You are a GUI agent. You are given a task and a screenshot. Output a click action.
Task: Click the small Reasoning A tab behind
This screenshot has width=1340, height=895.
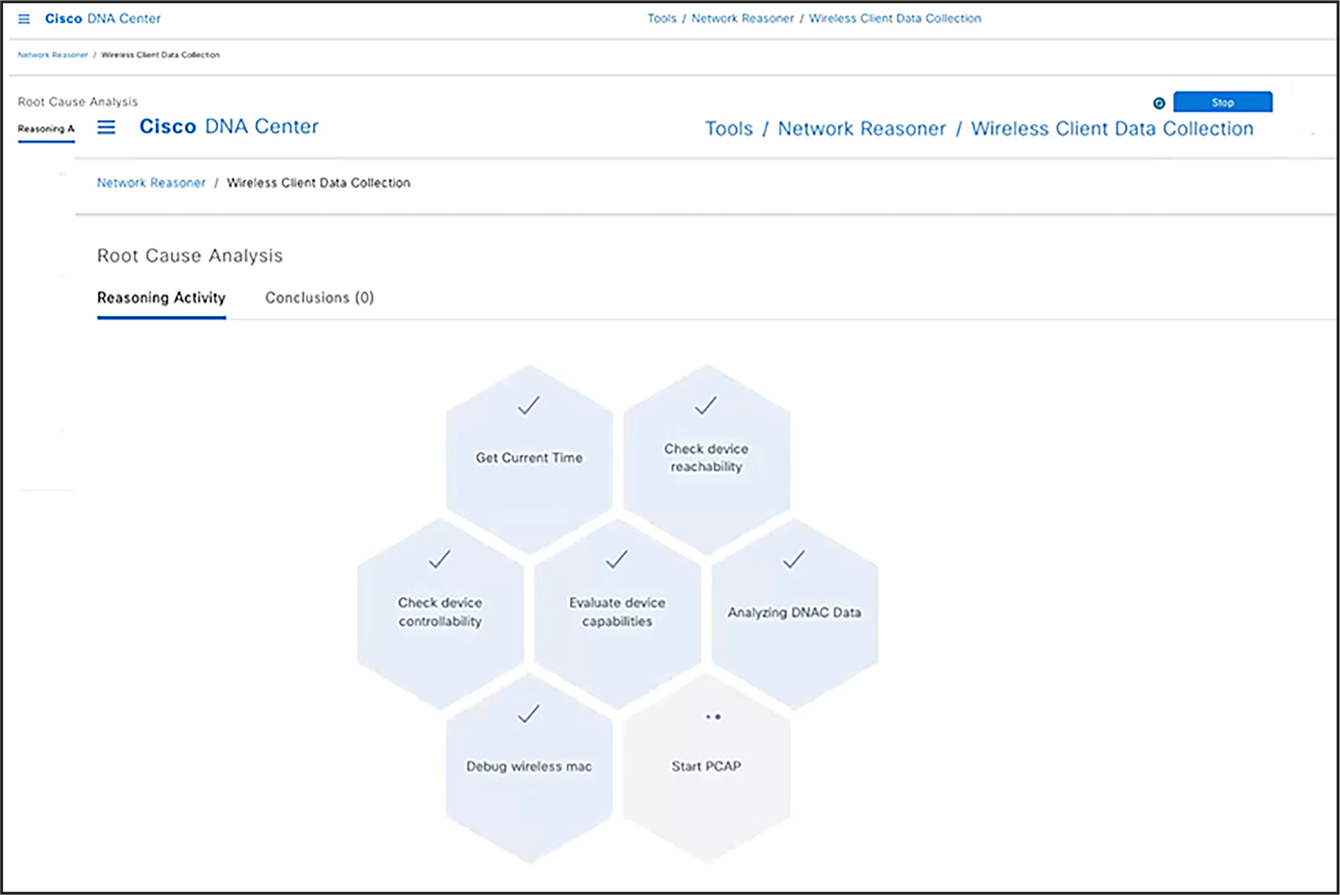[x=46, y=129]
